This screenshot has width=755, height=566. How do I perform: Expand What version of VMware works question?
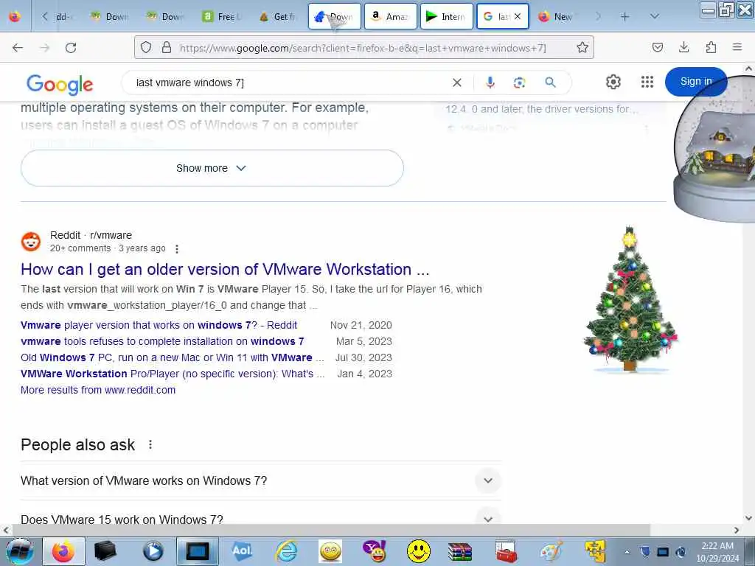point(260,481)
